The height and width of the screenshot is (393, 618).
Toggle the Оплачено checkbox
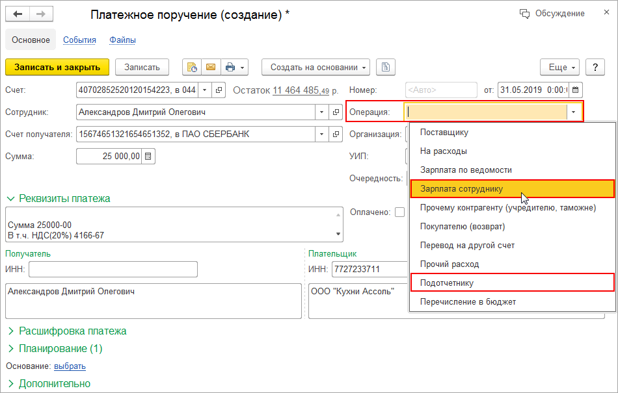coord(399,212)
